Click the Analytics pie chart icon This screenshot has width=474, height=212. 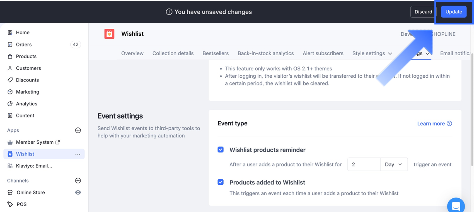point(10,104)
